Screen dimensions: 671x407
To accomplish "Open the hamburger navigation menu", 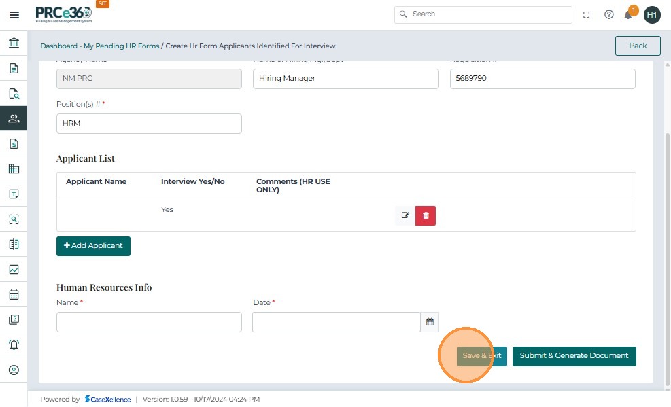I will [x=14, y=14].
